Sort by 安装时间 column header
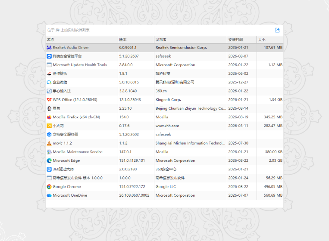Screen dimensions: 329x241 click(x=242, y=40)
